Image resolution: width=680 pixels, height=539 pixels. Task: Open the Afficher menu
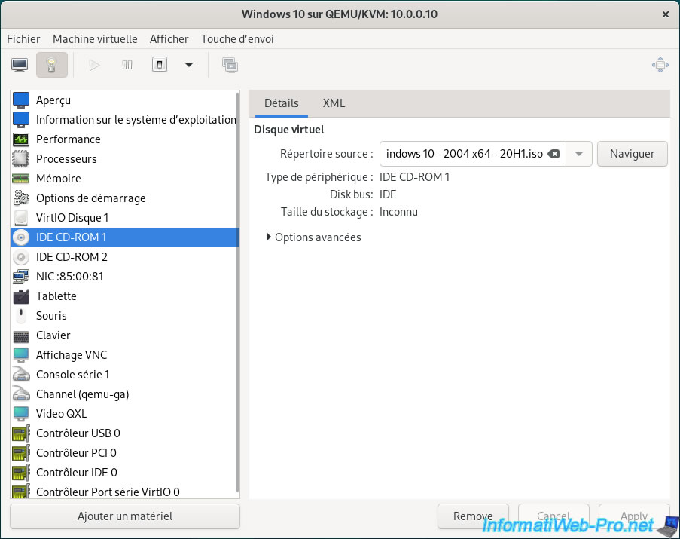coord(169,39)
